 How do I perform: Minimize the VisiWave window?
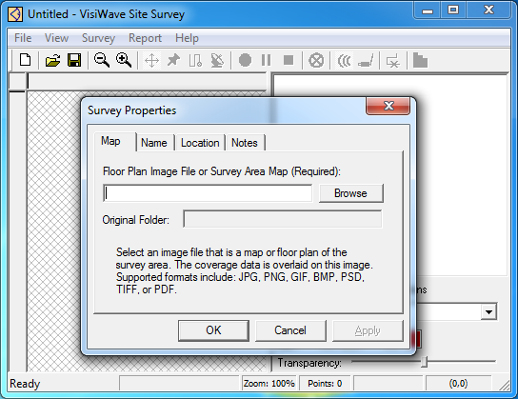pyautogui.click(x=428, y=10)
